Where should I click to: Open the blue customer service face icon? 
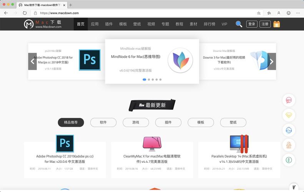pos(289,130)
